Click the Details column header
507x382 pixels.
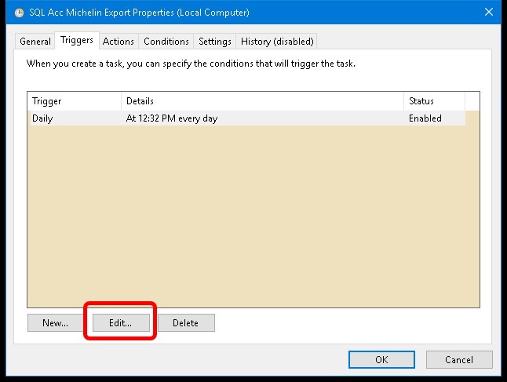click(x=262, y=101)
